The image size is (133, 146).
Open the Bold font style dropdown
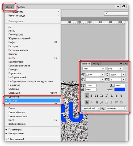121,69
